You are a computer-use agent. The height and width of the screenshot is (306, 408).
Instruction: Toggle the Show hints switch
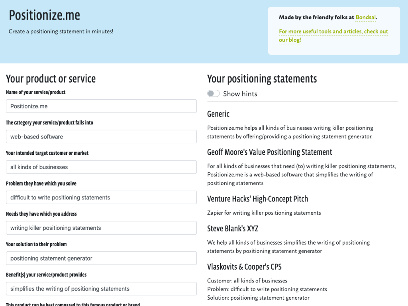[x=214, y=94]
